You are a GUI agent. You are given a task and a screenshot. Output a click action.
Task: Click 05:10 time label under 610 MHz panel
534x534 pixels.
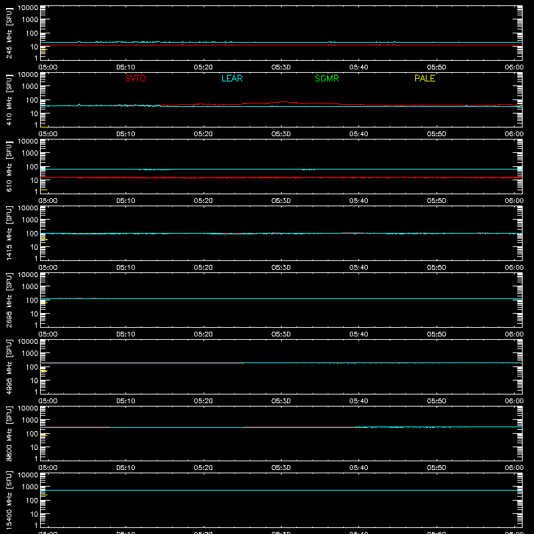click(125, 201)
